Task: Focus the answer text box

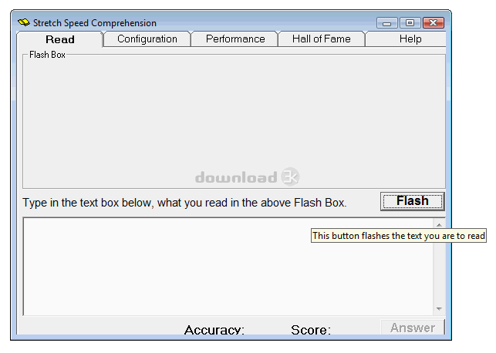Action: pos(228,267)
